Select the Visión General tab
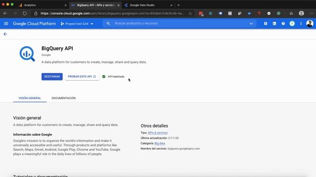 coord(30,98)
